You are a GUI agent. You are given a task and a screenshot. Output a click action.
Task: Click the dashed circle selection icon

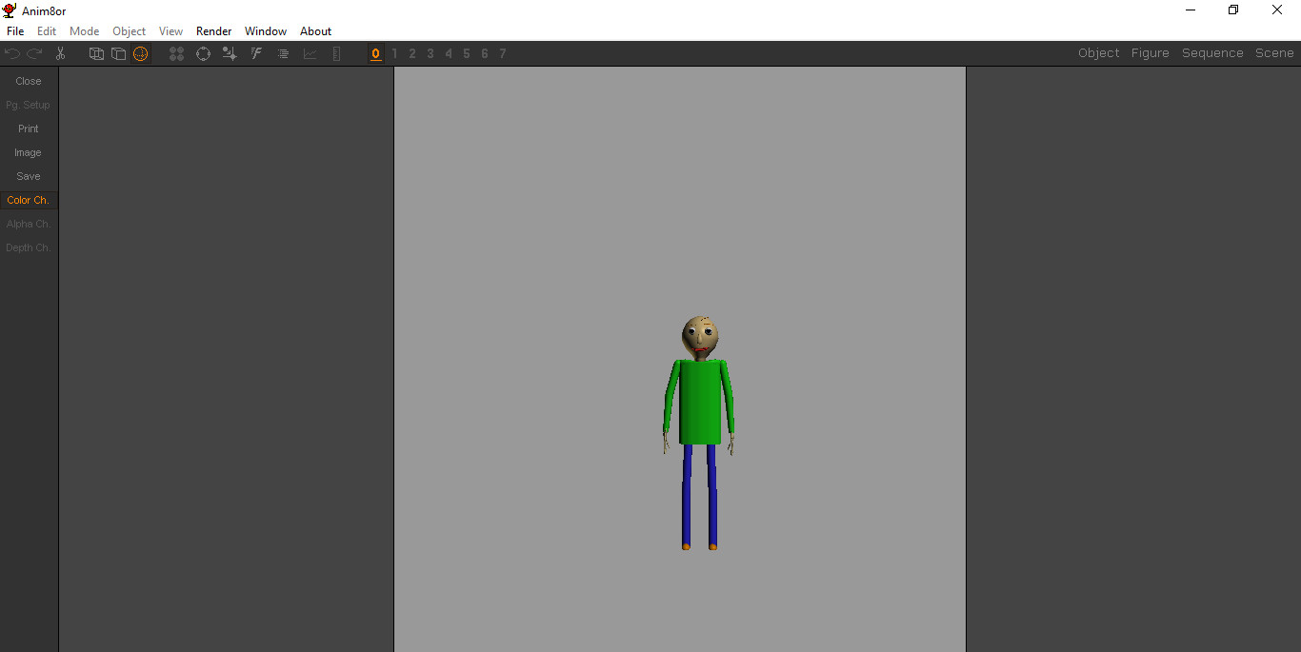[x=203, y=53]
